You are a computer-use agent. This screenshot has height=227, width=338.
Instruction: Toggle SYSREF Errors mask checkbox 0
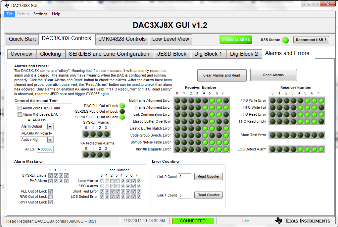coord(50,175)
